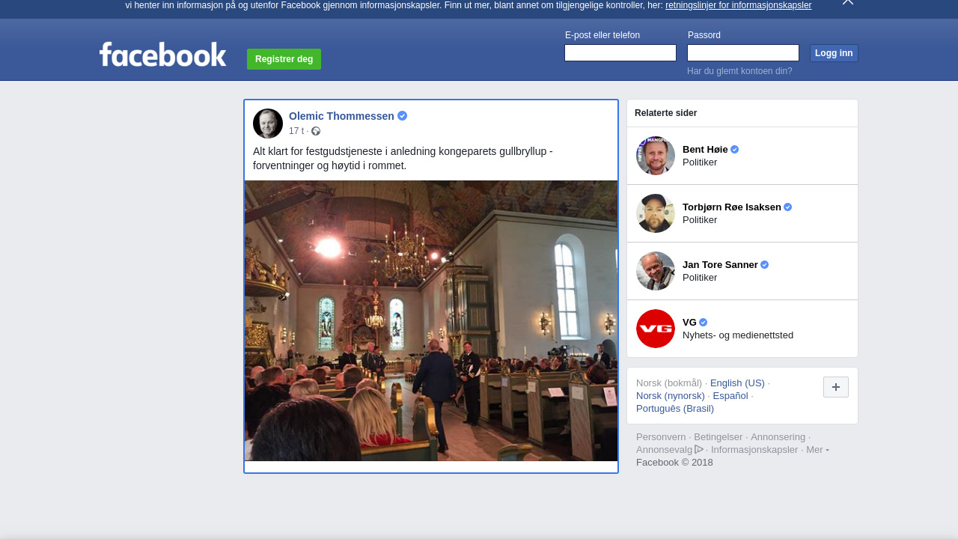958x539 pixels.
Task: Open the Jan Tore Sanner page link
Action: coord(720,265)
